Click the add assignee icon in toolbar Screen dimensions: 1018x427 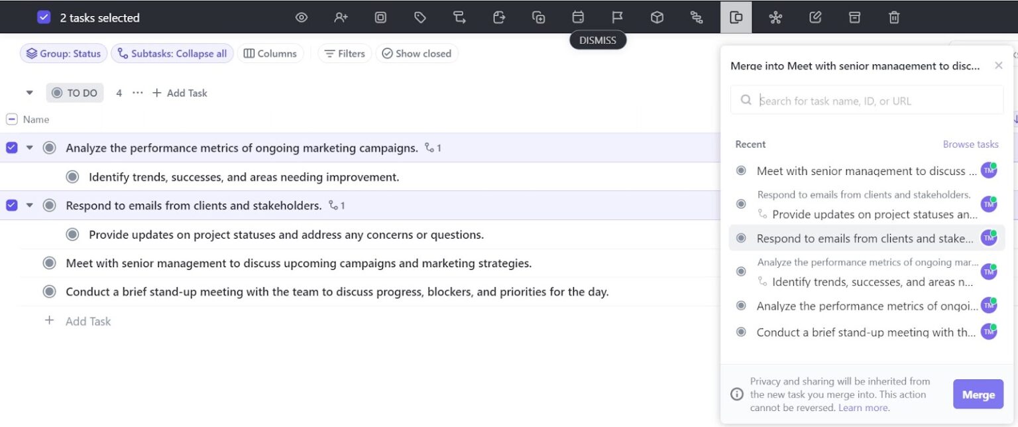point(341,17)
